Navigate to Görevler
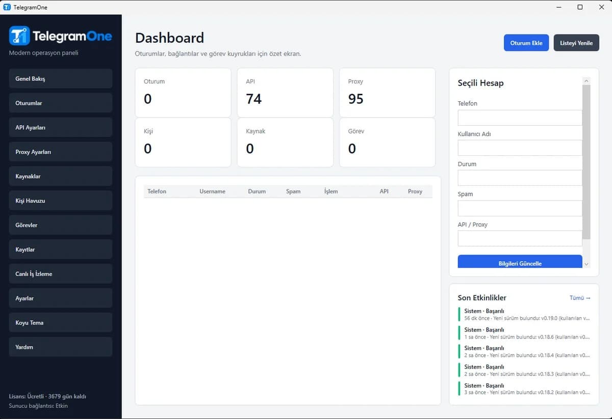 [x=61, y=225]
